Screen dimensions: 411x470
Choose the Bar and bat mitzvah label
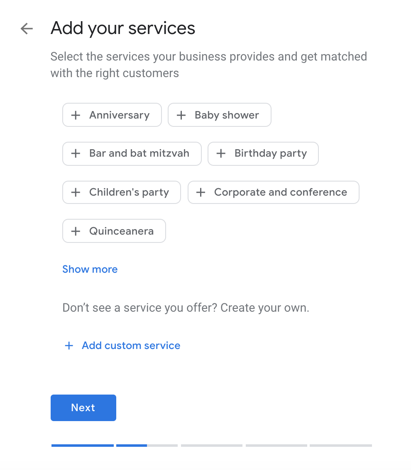click(139, 154)
